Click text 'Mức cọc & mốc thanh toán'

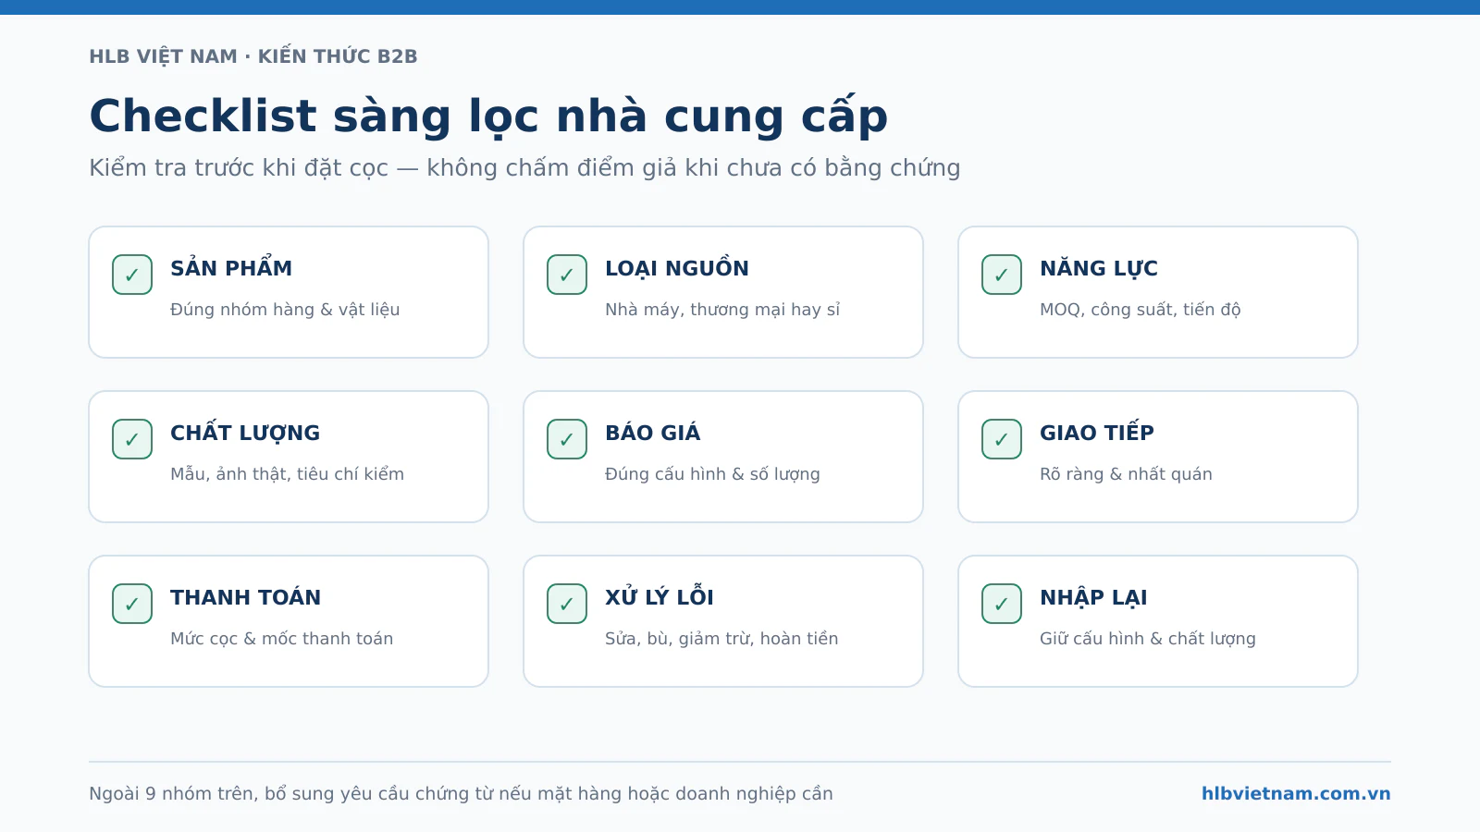tap(281, 638)
